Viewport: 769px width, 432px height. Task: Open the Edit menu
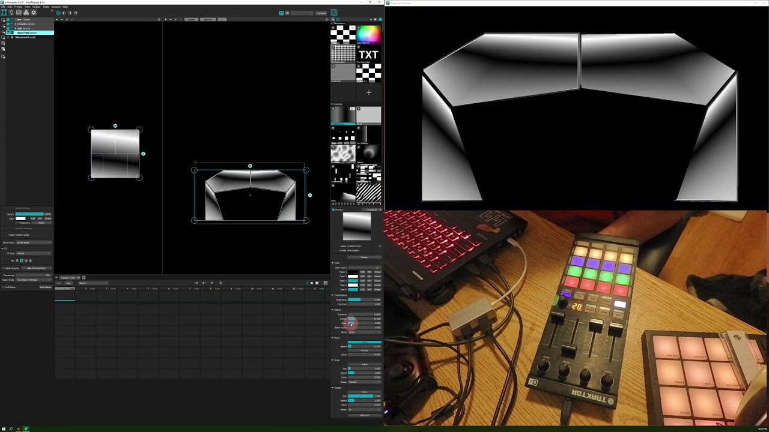click(10, 7)
